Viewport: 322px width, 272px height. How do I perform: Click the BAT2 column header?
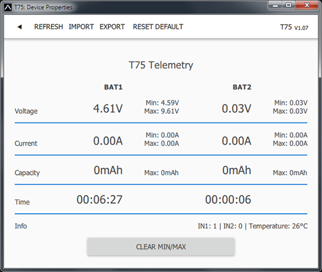(x=242, y=87)
